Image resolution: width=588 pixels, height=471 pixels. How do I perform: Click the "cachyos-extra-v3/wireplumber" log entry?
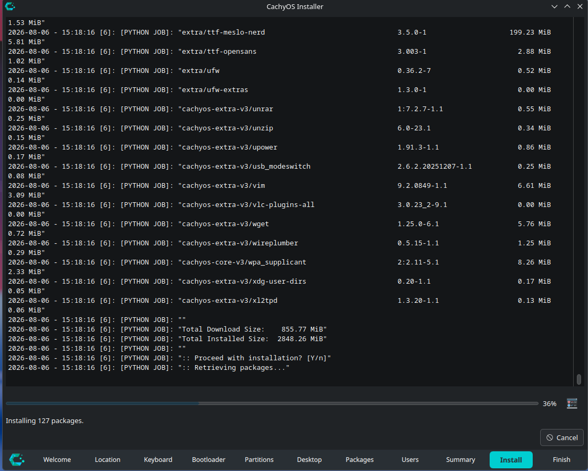click(279, 243)
